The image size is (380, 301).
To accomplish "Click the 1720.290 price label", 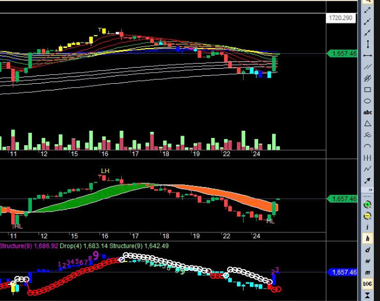I will [341, 18].
